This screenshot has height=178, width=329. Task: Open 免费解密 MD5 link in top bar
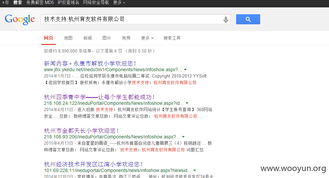point(40,3)
